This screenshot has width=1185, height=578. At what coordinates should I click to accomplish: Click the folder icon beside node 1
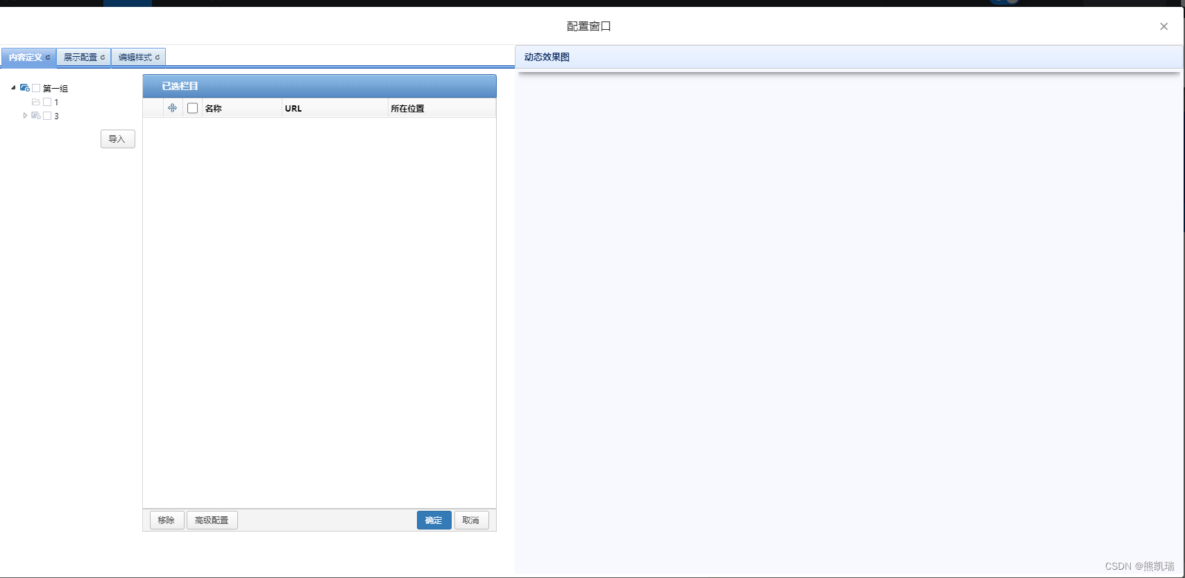tap(36, 102)
